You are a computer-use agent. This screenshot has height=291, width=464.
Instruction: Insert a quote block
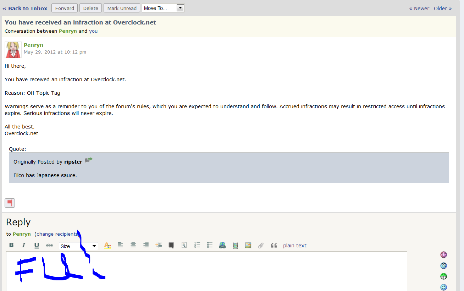click(x=274, y=245)
